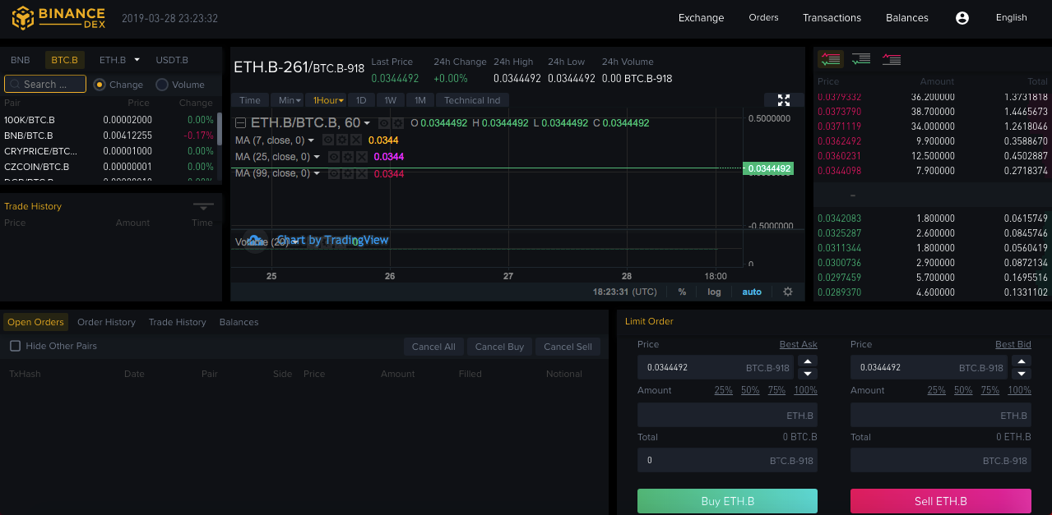Click the Cancel Buy button
The height and width of the screenshot is (515, 1052).
tap(499, 347)
